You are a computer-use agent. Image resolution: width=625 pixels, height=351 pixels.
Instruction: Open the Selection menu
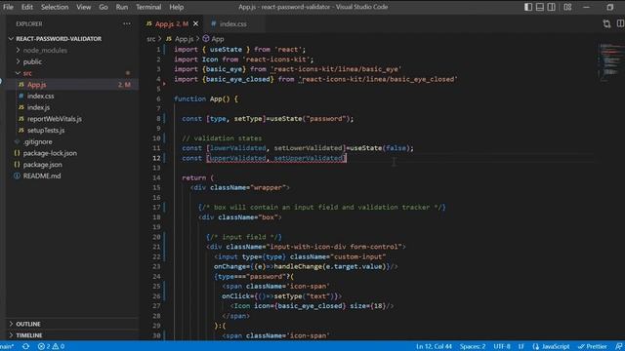coord(55,7)
